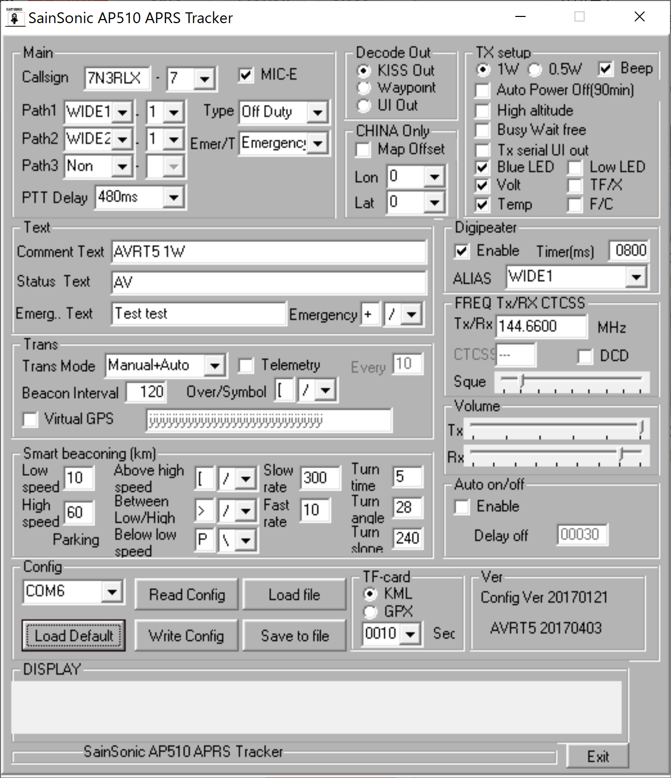The width and height of the screenshot is (671, 778).
Task: Click the Save to file button
Action: click(294, 636)
